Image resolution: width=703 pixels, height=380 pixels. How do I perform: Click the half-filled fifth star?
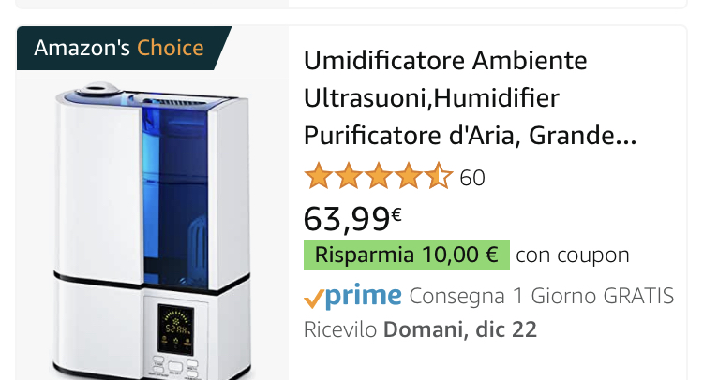click(439, 176)
